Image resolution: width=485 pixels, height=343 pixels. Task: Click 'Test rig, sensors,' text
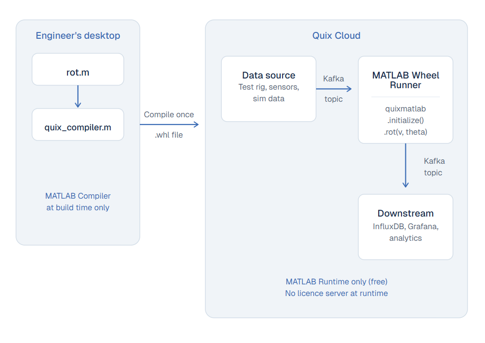268,87
